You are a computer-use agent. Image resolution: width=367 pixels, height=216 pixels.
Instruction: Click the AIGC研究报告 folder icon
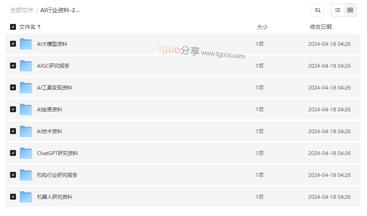click(x=26, y=66)
